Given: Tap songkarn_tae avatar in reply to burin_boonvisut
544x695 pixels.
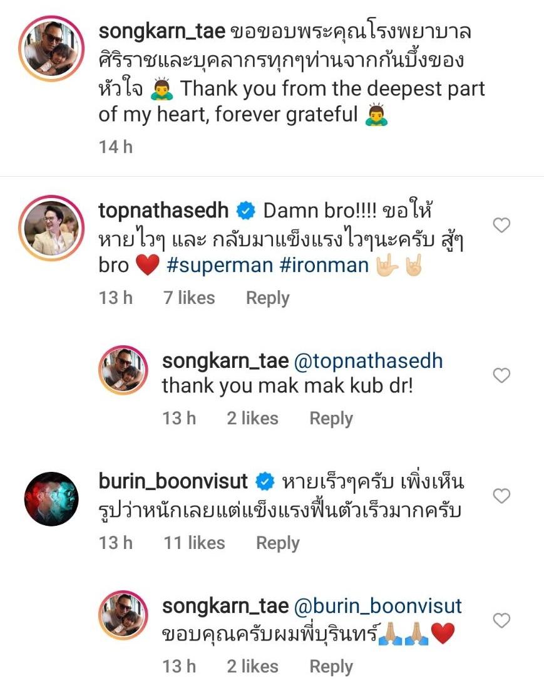Looking at the screenshot, I should click(123, 615).
